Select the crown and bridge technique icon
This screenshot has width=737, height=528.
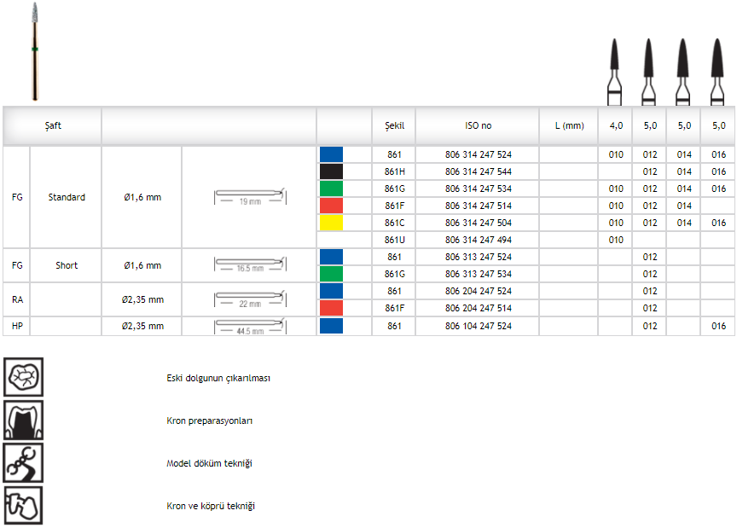23,505
